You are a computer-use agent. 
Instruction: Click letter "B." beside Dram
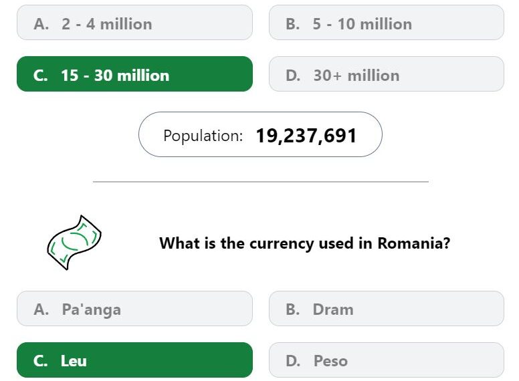pos(292,309)
